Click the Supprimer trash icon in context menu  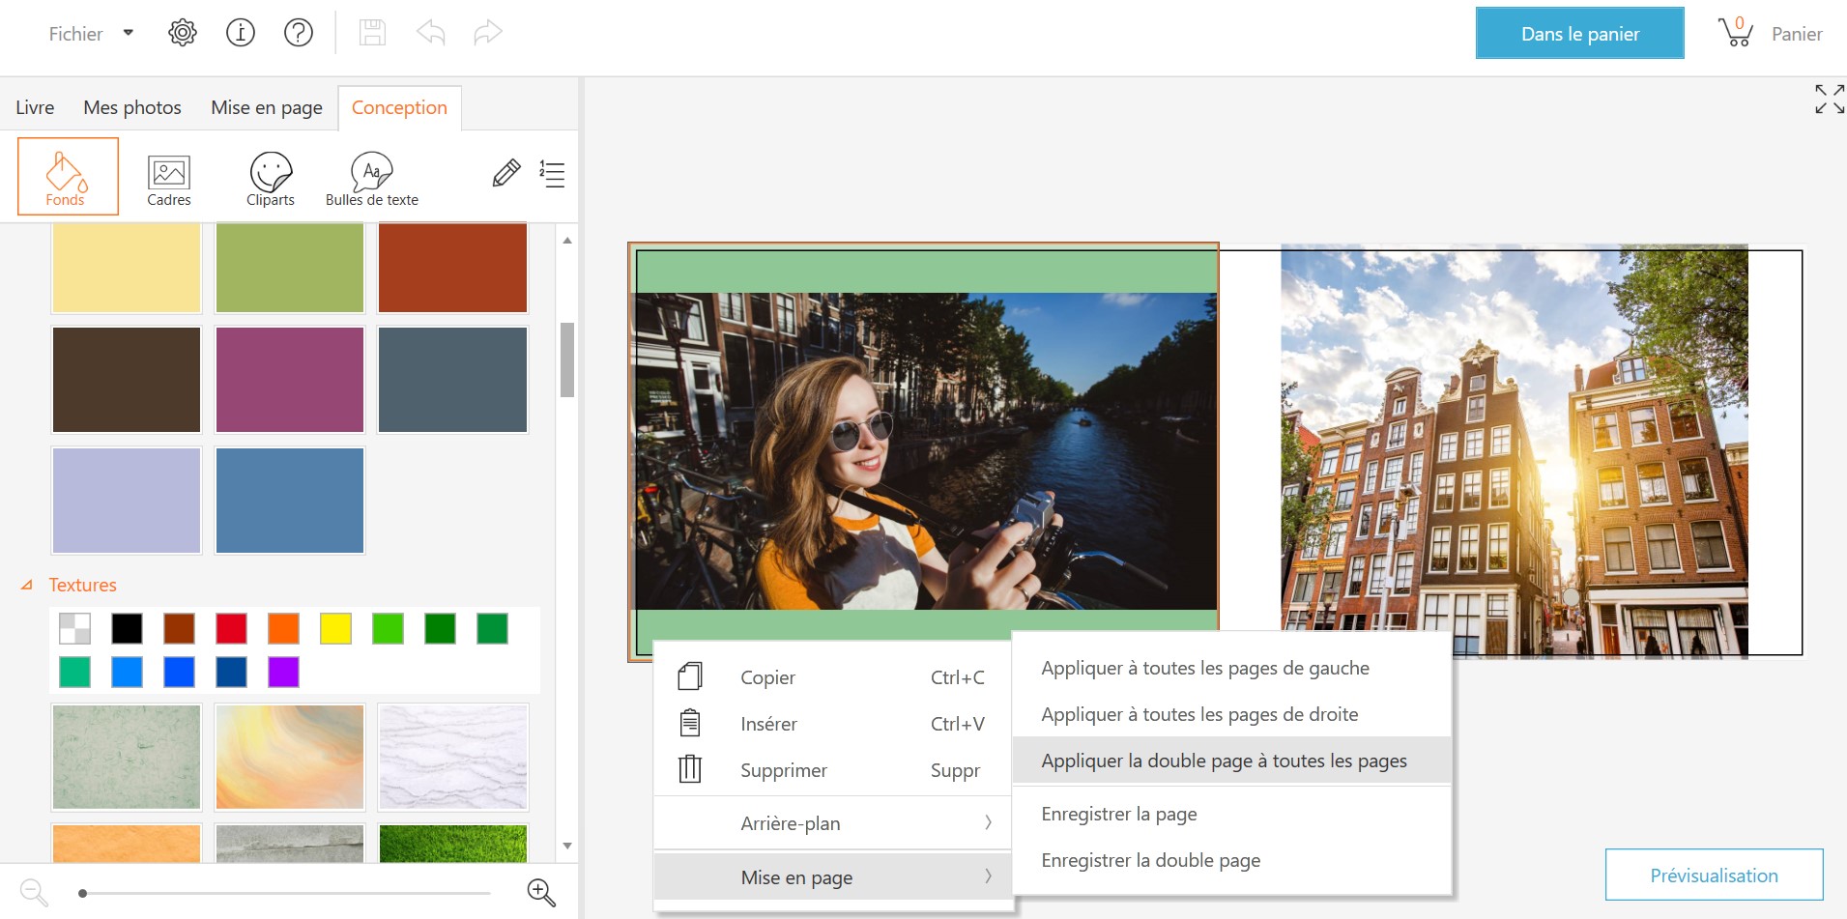pyautogui.click(x=690, y=769)
